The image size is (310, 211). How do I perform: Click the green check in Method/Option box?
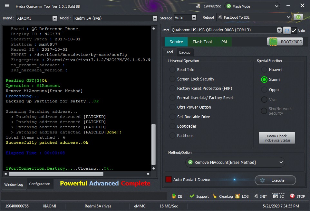[190, 162]
